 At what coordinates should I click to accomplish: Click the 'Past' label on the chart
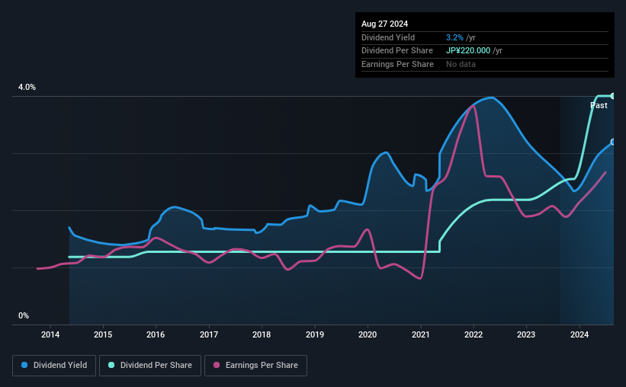(599, 106)
